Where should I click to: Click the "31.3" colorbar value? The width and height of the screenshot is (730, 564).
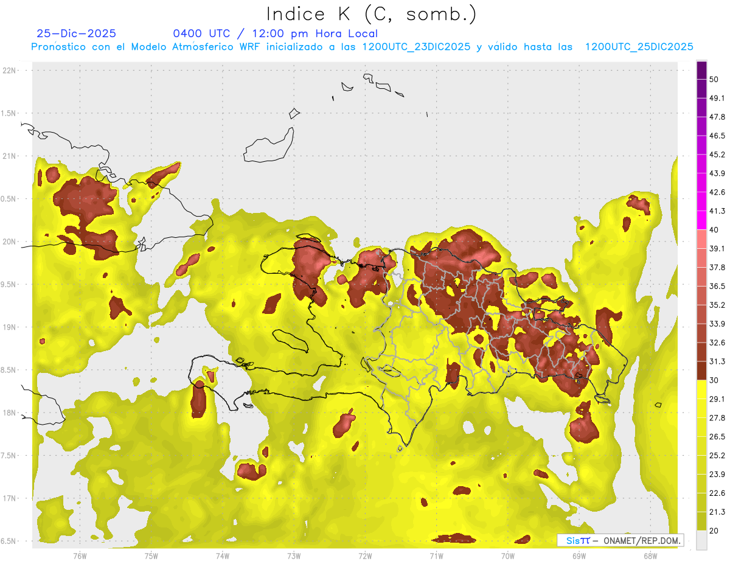pos(717,361)
